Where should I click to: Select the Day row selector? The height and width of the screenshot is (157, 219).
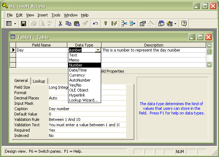click(13, 50)
